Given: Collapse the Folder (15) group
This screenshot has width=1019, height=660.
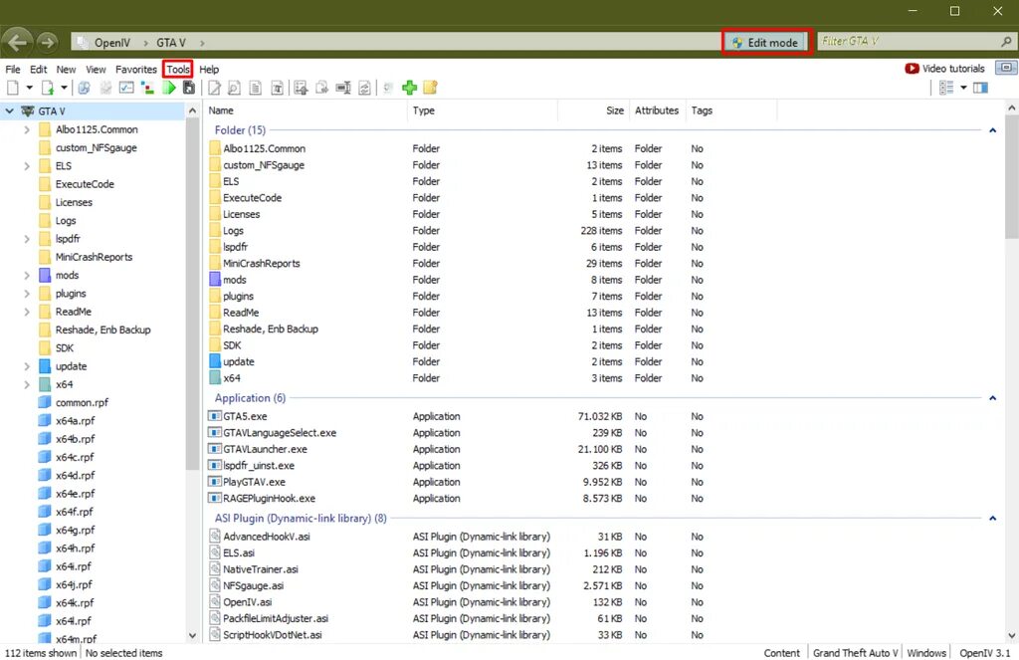Looking at the screenshot, I should 992,130.
